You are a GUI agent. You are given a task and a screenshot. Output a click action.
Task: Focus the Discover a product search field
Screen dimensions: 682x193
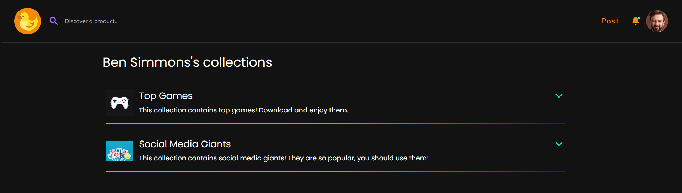click(119, 21)
